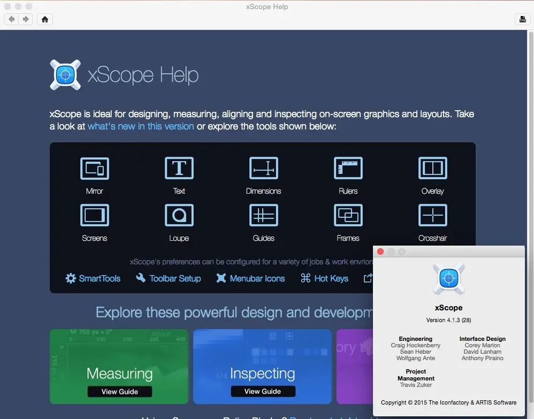
Task: Click the print icon in toolbar
Action: (522, 19)
